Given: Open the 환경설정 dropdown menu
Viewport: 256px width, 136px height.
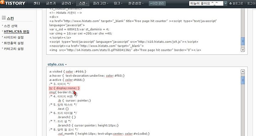Looking at the screenshot, I should pos(136,3).
